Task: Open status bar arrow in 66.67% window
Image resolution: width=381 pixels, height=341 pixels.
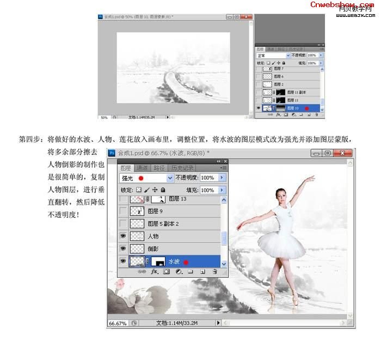Action: pyautogui.click(x=218, y=323)
